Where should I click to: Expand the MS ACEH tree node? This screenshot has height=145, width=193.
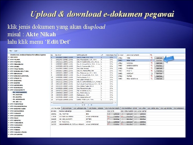(9, 57)
